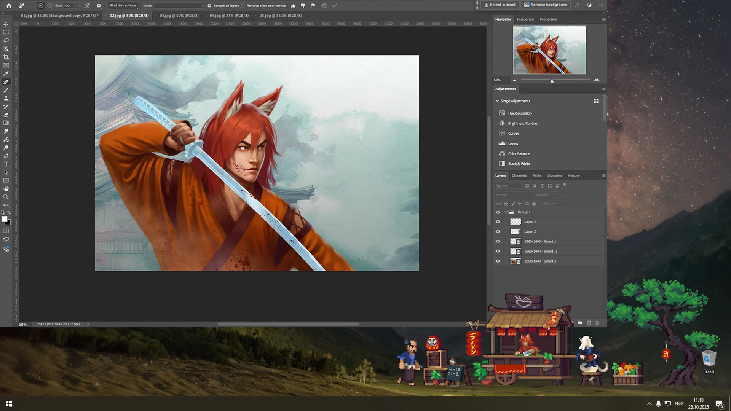Enable Sample all layers checkbox
This screenshot has height=411, width=731.
tap(210, 5)
